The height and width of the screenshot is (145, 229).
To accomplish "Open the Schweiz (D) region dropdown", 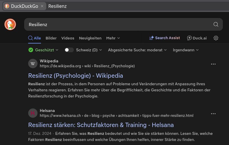I will [89, 50].
